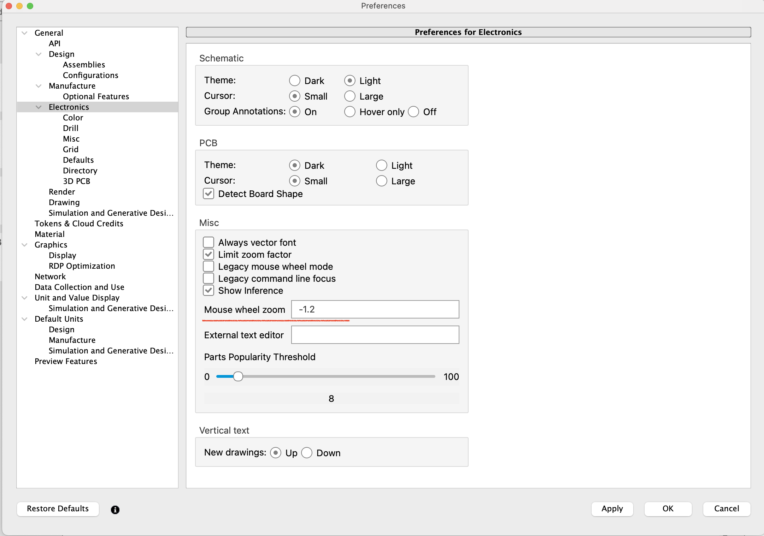The width and height of the screenshot is (764, 536).
Task: Collapse the General tree section
Action: [24, 33]
